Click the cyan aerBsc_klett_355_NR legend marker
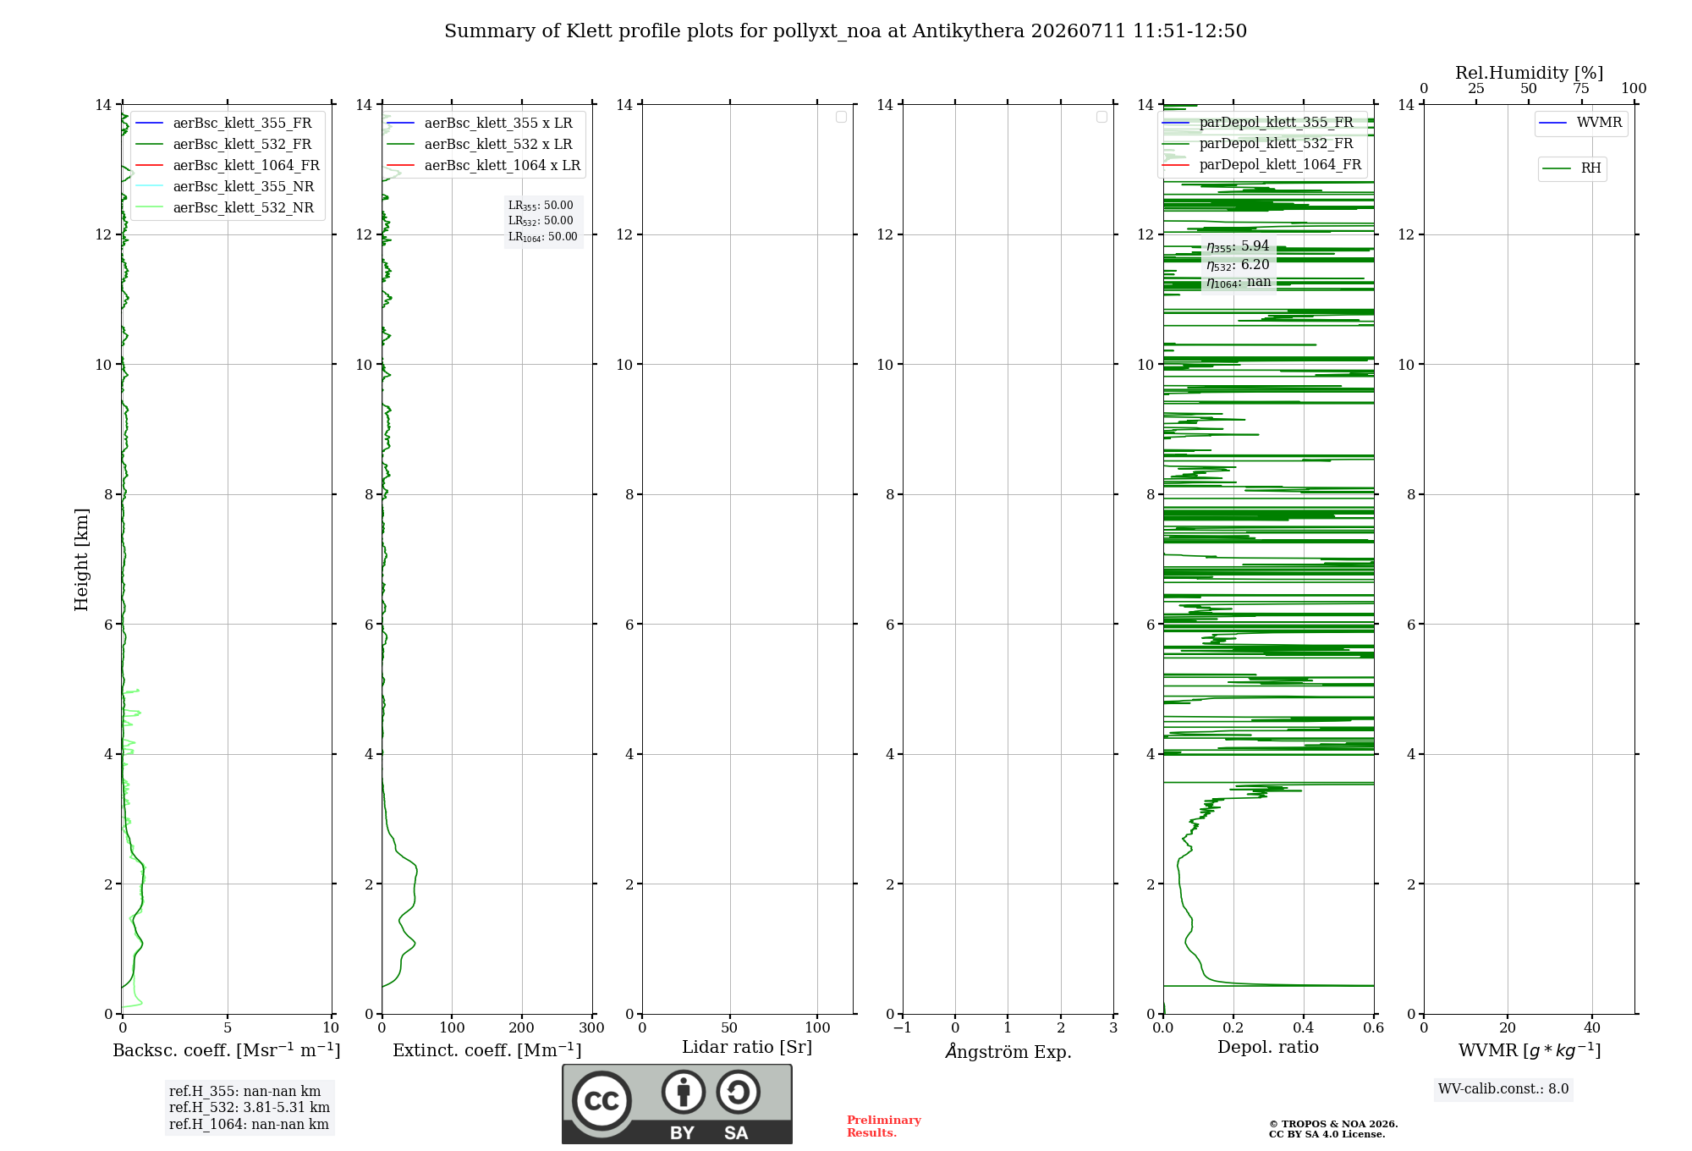1692x1151 pixels. coord(149,187)
